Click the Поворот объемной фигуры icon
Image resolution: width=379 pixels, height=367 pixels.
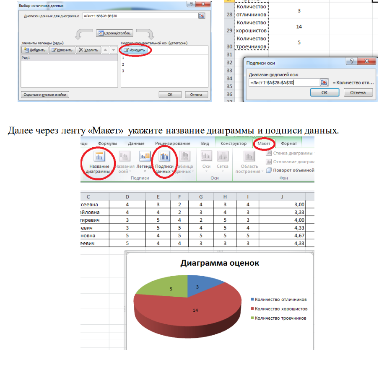click(x=269, y=170)
